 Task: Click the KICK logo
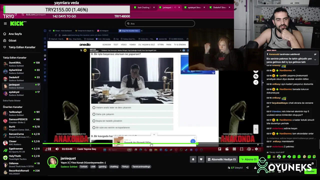[x=18, y=23]
